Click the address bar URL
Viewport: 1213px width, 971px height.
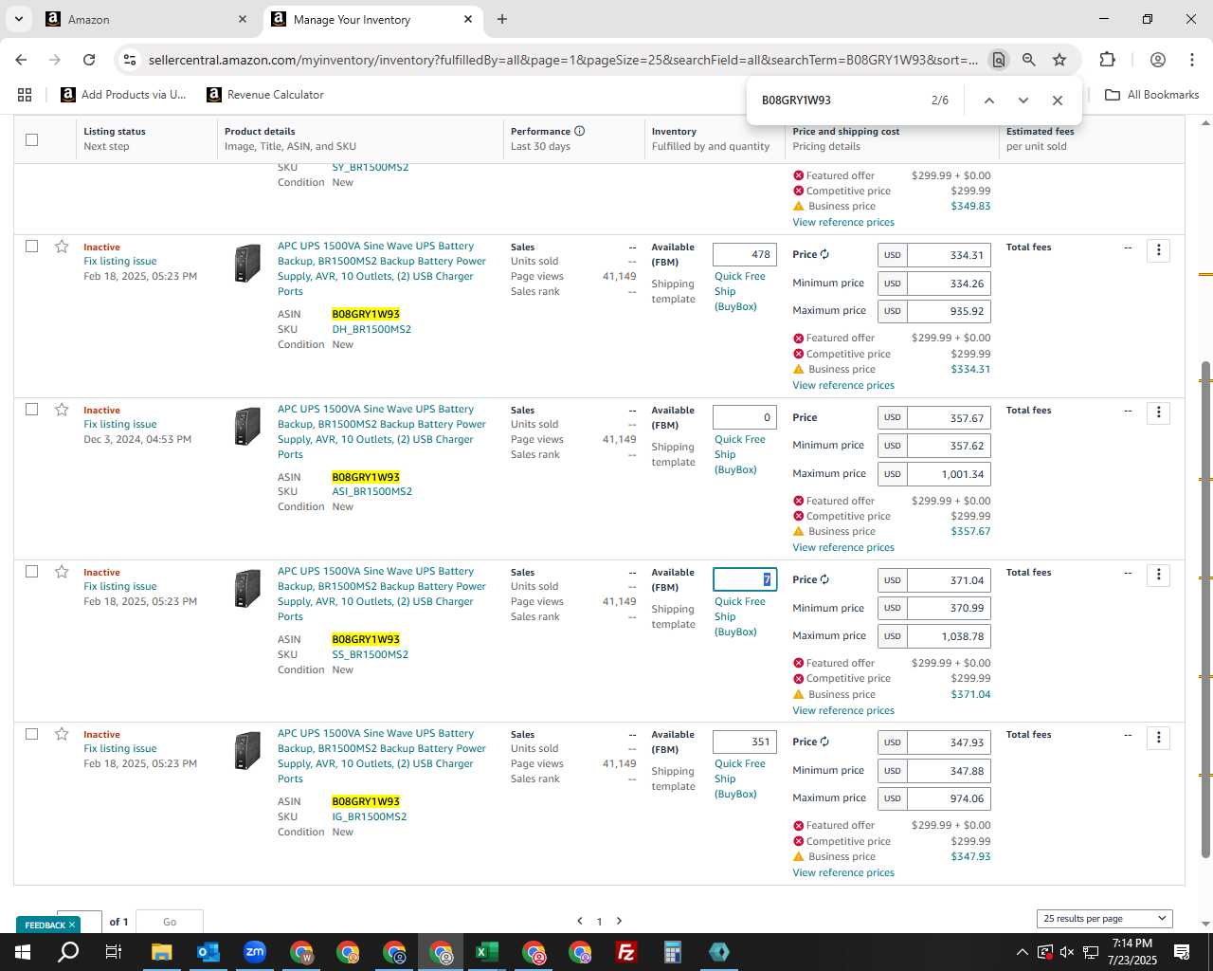click(563, 60)
